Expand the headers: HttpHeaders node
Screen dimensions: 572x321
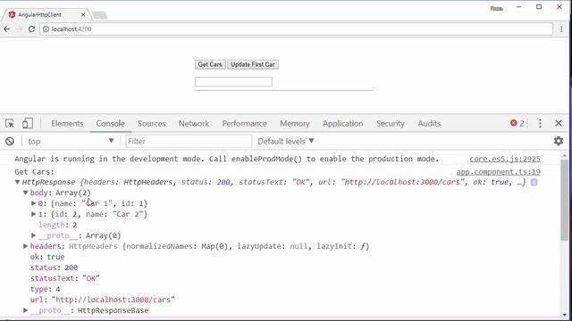26,246
